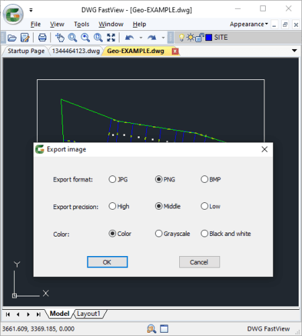302x336 pixels.
Task: Close the Export image dialog
Action: click(264, 149)
